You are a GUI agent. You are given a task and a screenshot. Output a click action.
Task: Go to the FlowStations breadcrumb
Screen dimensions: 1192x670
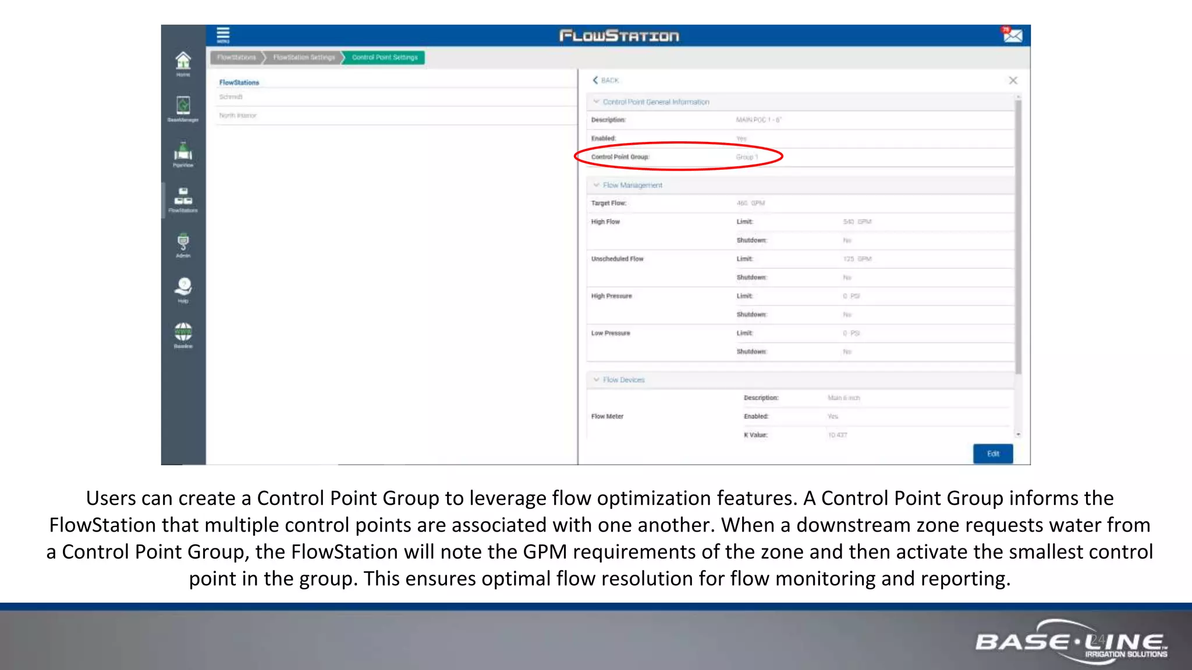tap(236, 57)
